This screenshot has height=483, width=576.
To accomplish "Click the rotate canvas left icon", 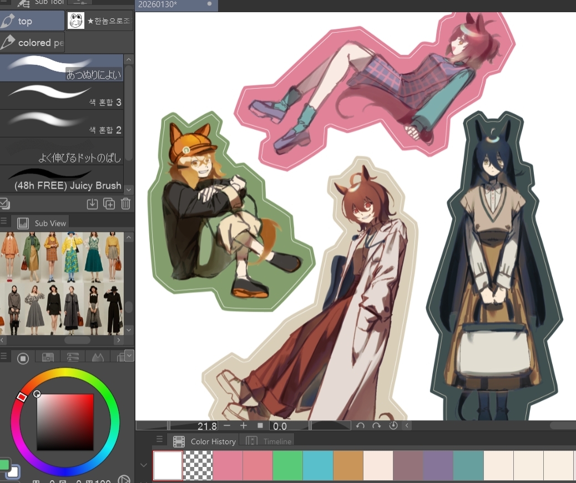I will click(x=360, y=425).
